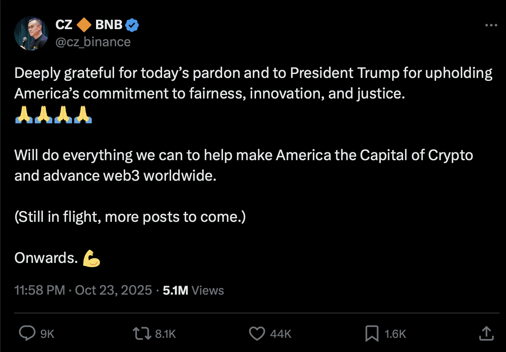This screenshot has height=352, width=506.
Task: Click the 8.1K reposts count
Action: coord(166,334)
